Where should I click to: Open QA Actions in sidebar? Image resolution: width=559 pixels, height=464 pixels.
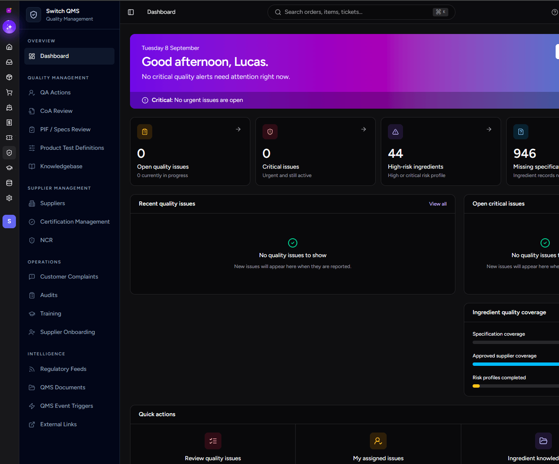[x=69, y=93]
